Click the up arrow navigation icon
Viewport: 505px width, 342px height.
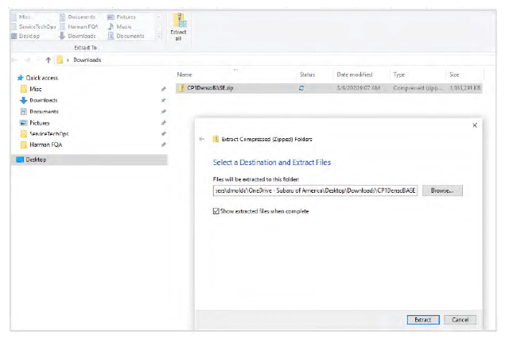coord(49,60)
